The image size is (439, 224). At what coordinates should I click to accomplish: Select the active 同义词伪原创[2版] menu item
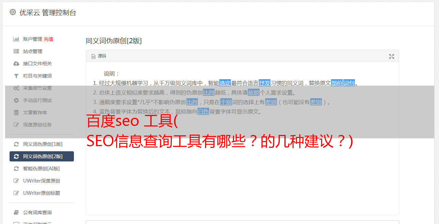pyautogui.click(x=42, y=156)
